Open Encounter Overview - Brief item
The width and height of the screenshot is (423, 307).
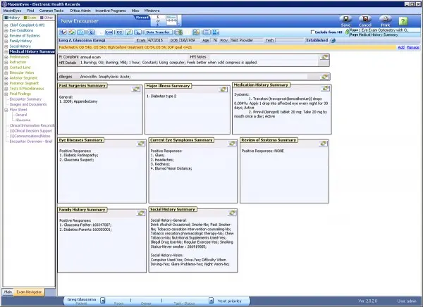[31, 142]
